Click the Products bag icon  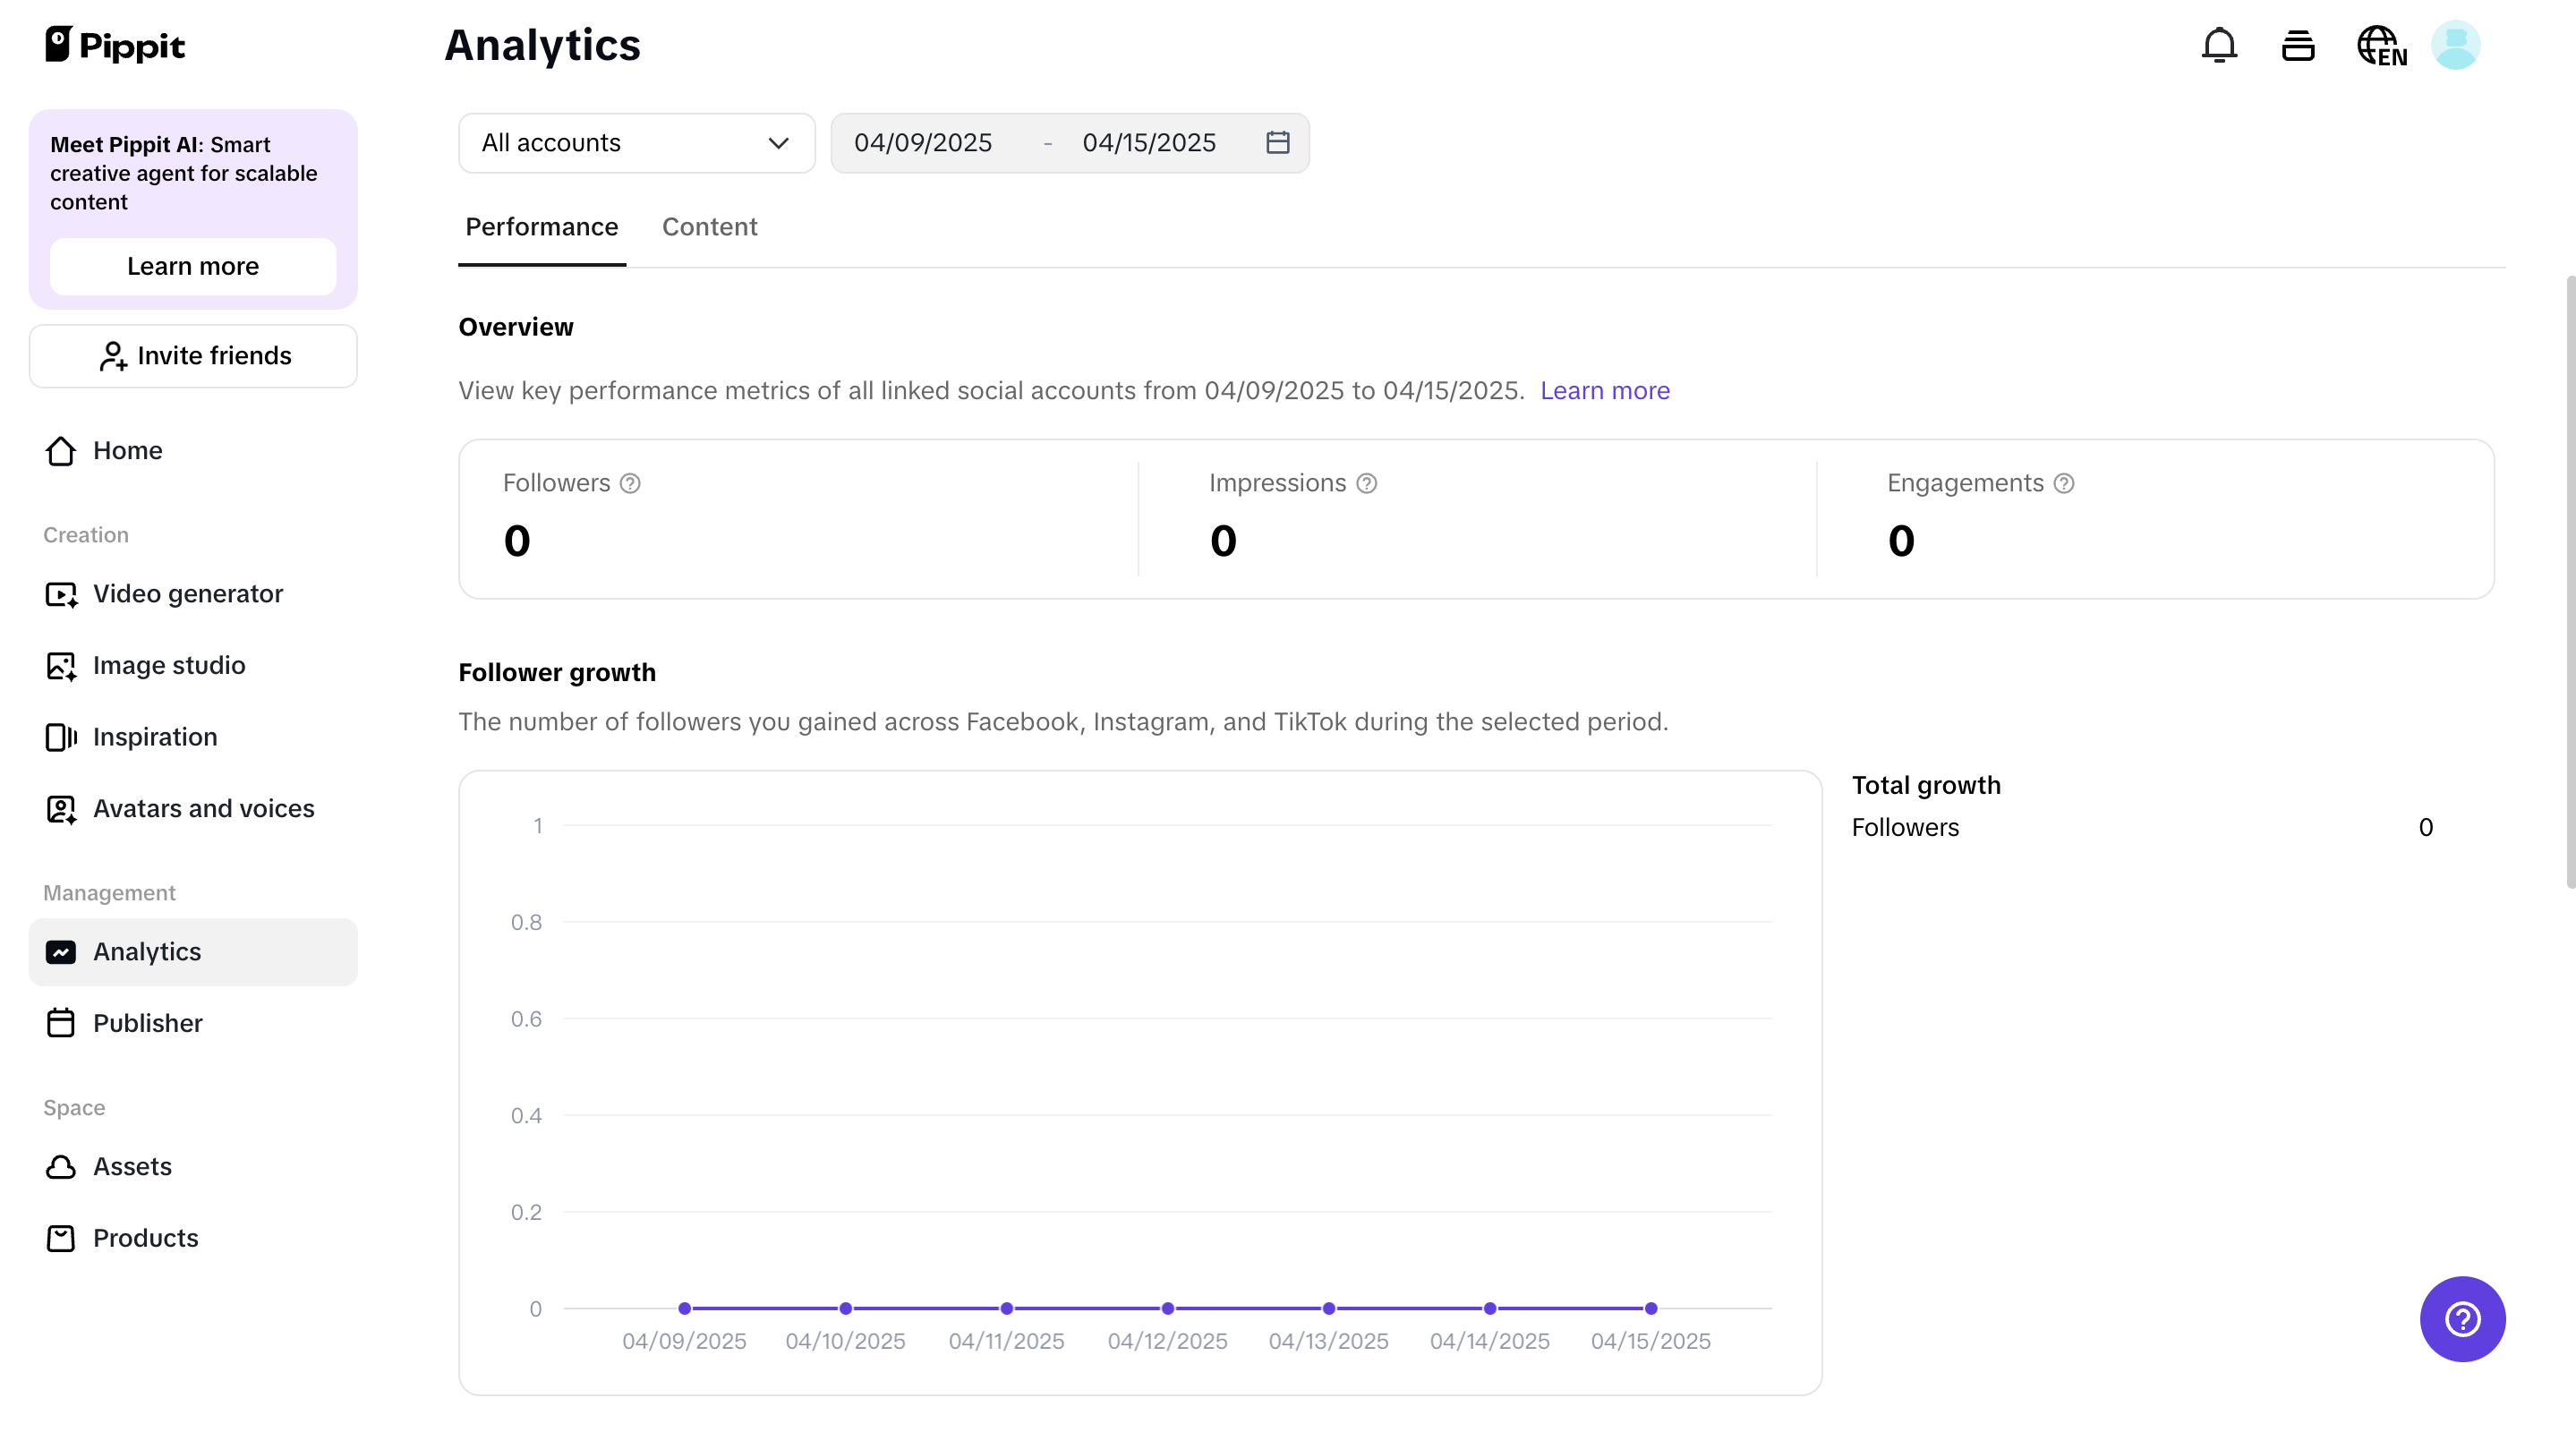pyautogui.click(x=61, y=1238)
